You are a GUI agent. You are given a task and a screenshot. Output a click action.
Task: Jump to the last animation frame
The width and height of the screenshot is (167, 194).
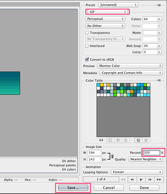point(159,179)
